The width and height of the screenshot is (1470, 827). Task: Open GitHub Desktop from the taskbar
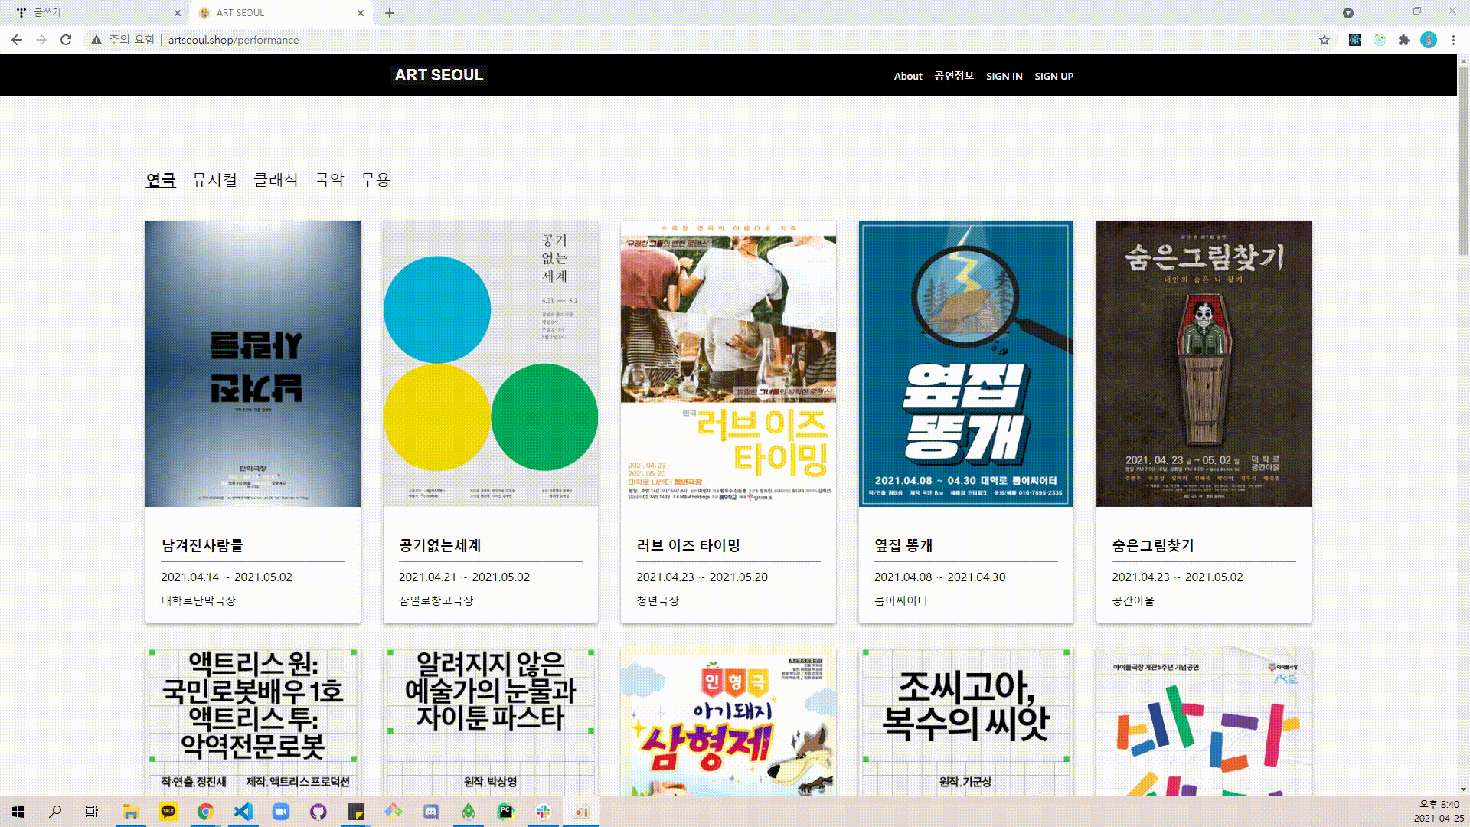pos(318,812)
